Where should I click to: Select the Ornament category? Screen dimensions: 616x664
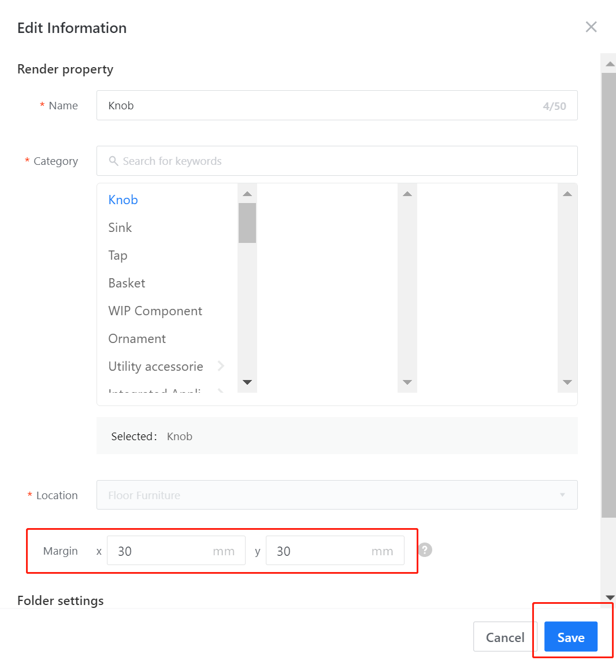click(x=138, y=339)
